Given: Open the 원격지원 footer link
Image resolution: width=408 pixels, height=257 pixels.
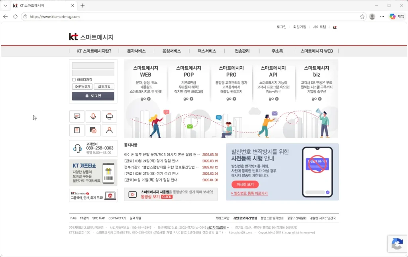Looking at the screenshot, I should pyautogui.click(x=135, y=218).
